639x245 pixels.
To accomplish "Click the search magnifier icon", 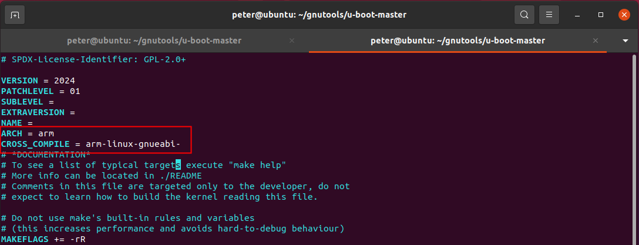I will 523,14.
